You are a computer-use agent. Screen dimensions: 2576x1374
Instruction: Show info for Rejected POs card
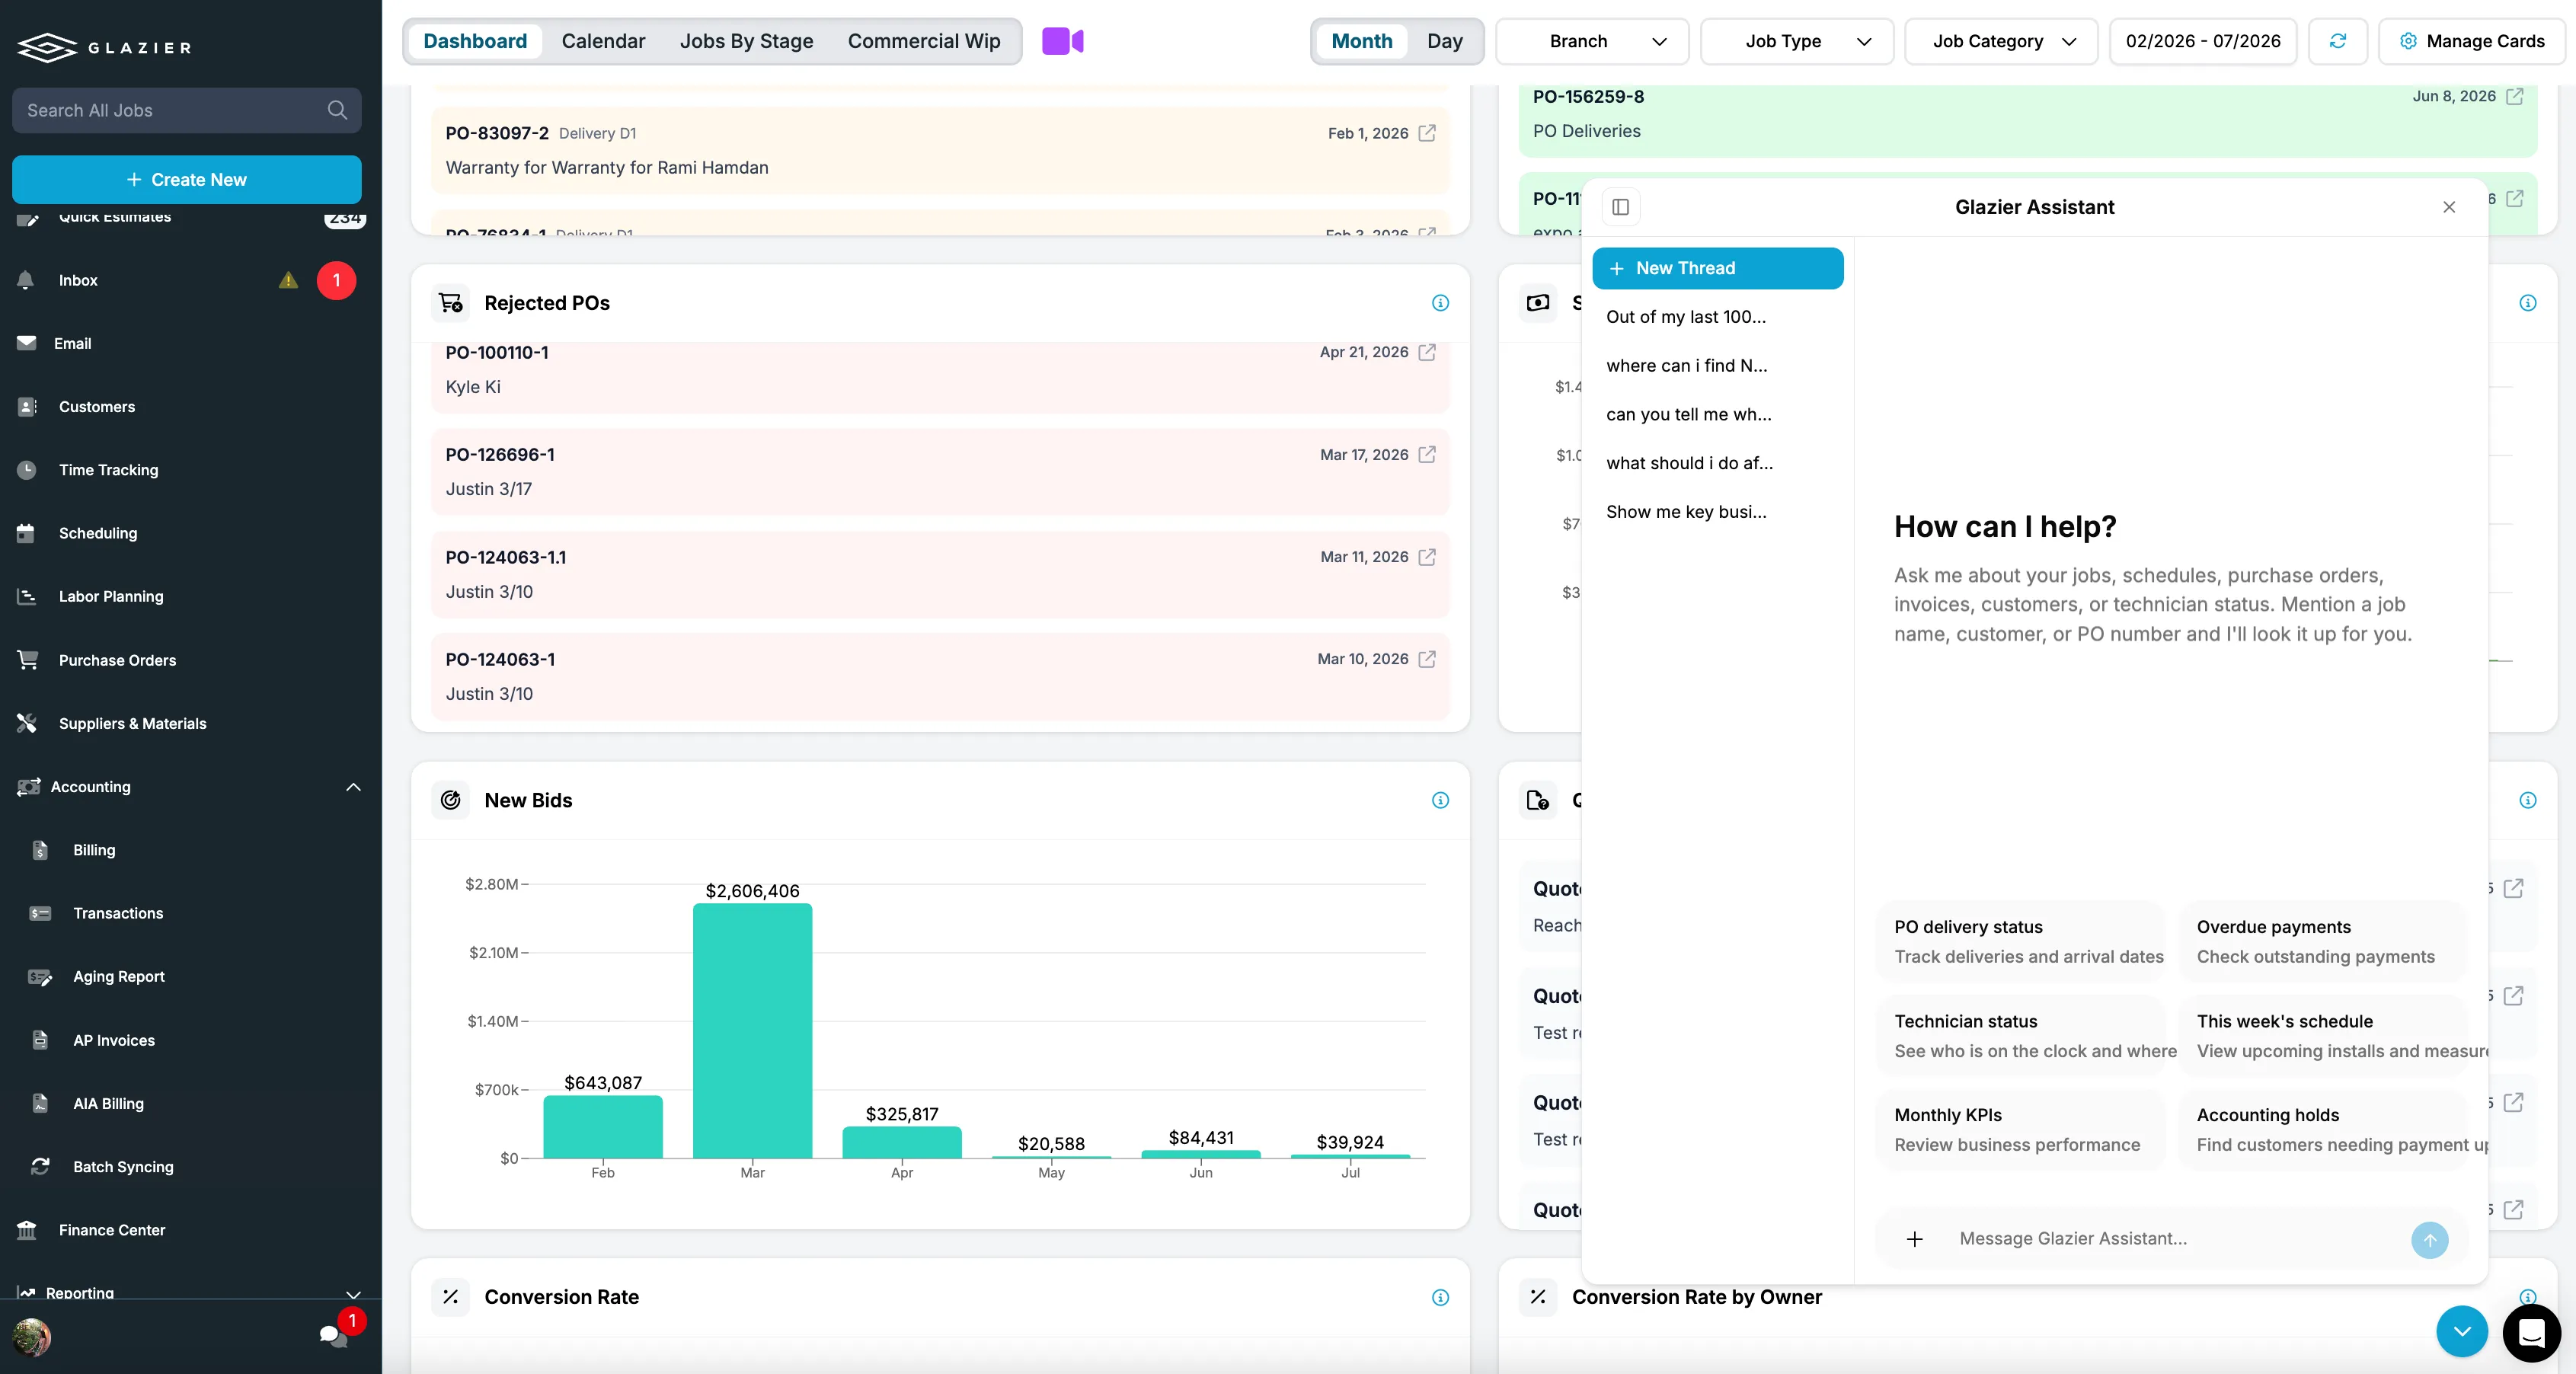coord(1440,303)
